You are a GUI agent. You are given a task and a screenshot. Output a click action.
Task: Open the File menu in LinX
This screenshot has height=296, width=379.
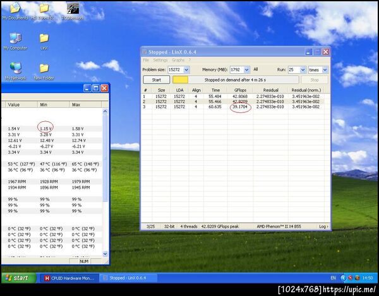click(x=146, y=60)
